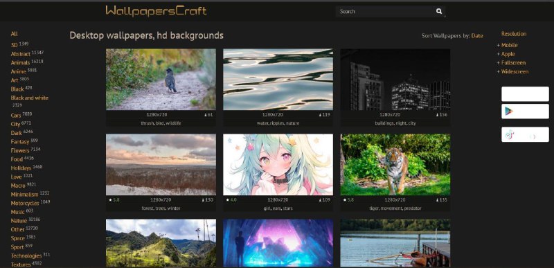Open the glowing crystal silhouette wallpaper thumbnail

(x=278, y=243)
